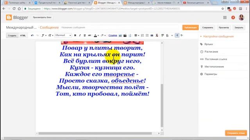250x140 pixels.
Task: Insert a jump break
Action: pyautogui.click(x=130, y=35)
